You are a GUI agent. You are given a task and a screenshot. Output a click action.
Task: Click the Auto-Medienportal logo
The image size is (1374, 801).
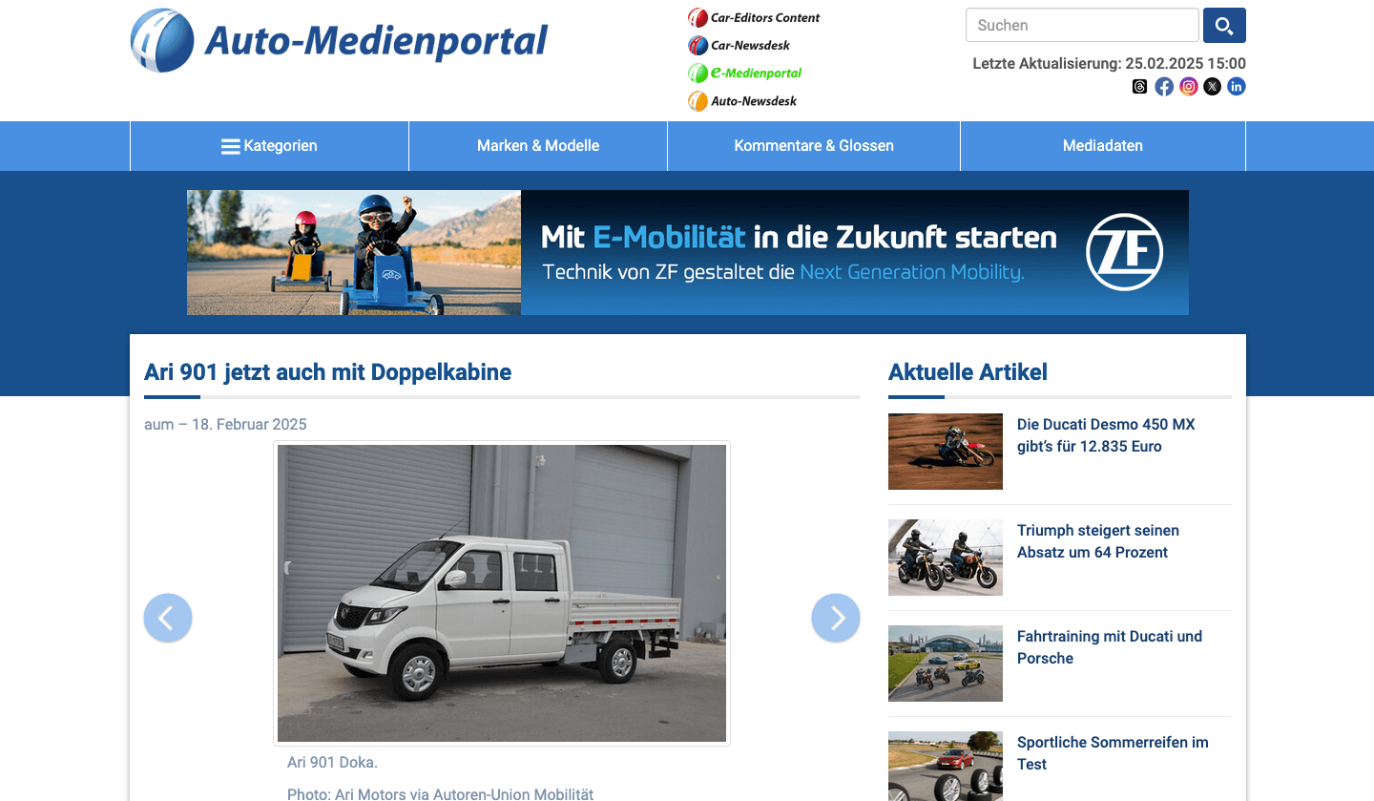click(x=340, y=41)
